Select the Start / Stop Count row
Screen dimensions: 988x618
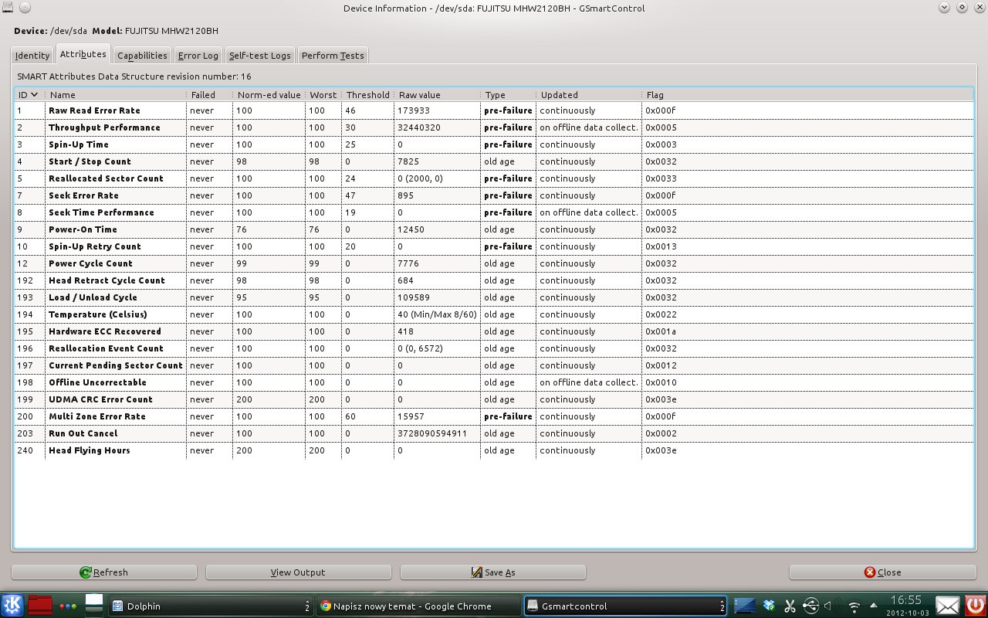[x=494, y=161]
